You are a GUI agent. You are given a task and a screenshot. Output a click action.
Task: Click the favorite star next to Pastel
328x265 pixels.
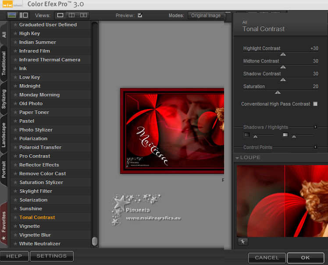point(15,121)
